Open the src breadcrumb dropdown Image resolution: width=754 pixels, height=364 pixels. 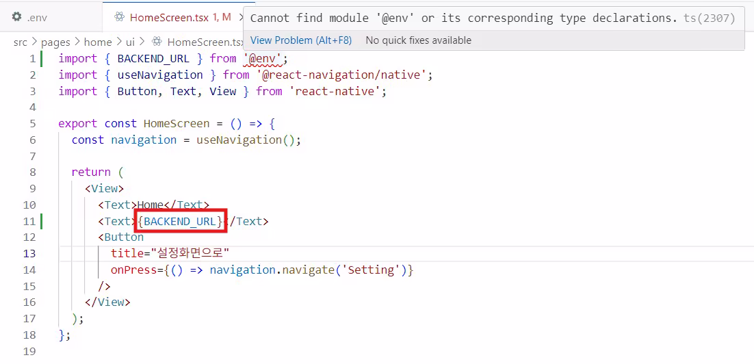coord(21,42)
